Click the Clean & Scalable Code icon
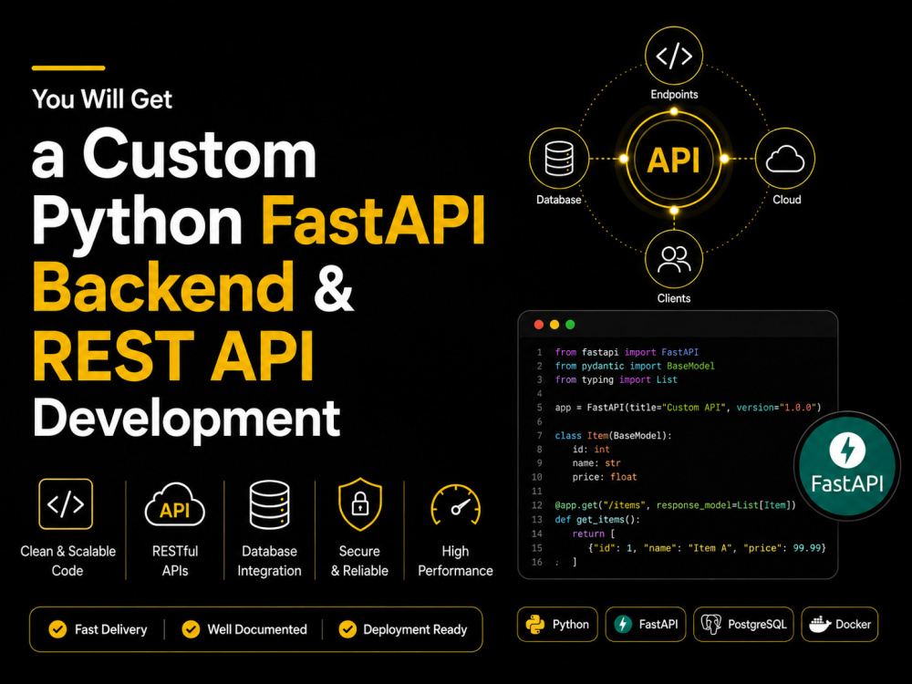 coord(66,503)
